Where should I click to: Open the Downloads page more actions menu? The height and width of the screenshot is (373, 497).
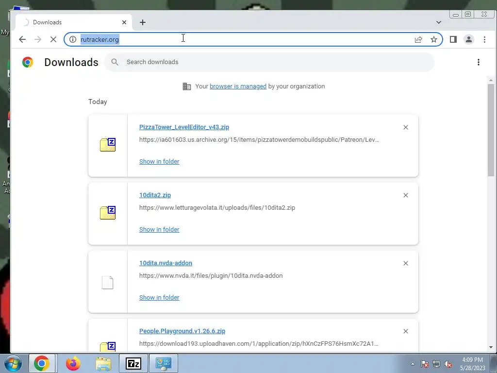pyautogui.click(x=478, y=62)
